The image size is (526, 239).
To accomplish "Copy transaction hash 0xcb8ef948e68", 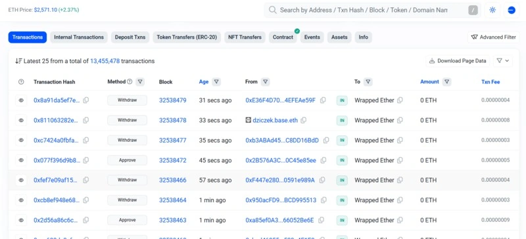I will [x=86, y=200].
